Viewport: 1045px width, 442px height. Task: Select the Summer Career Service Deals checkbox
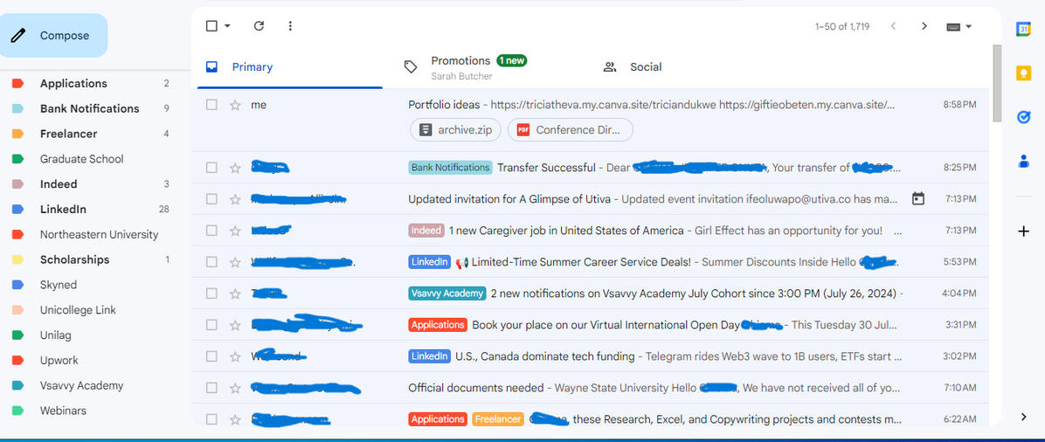tap(211, 262)
